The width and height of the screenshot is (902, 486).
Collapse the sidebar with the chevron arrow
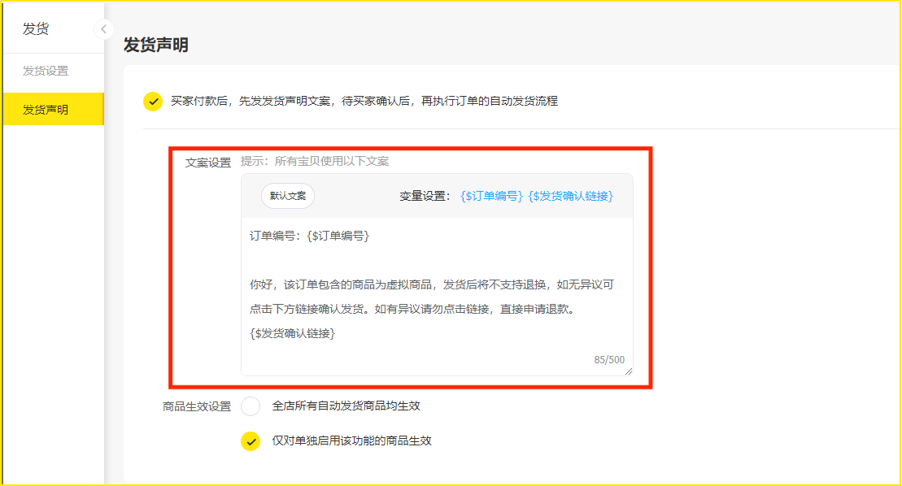103,29
